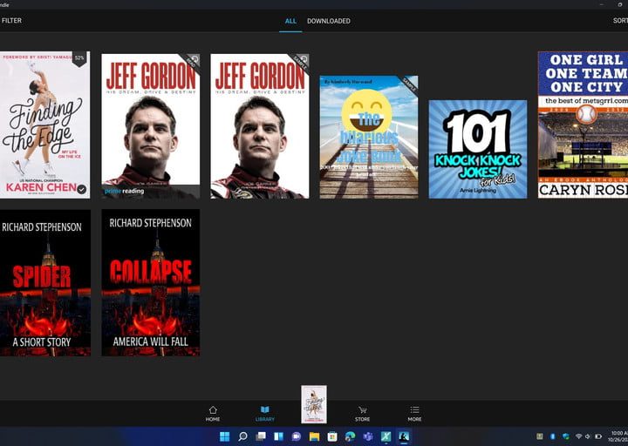Click the 52% progress badge on Finding the Edge
The height and width of the screenshot is (446, 628).
point(79,58)
